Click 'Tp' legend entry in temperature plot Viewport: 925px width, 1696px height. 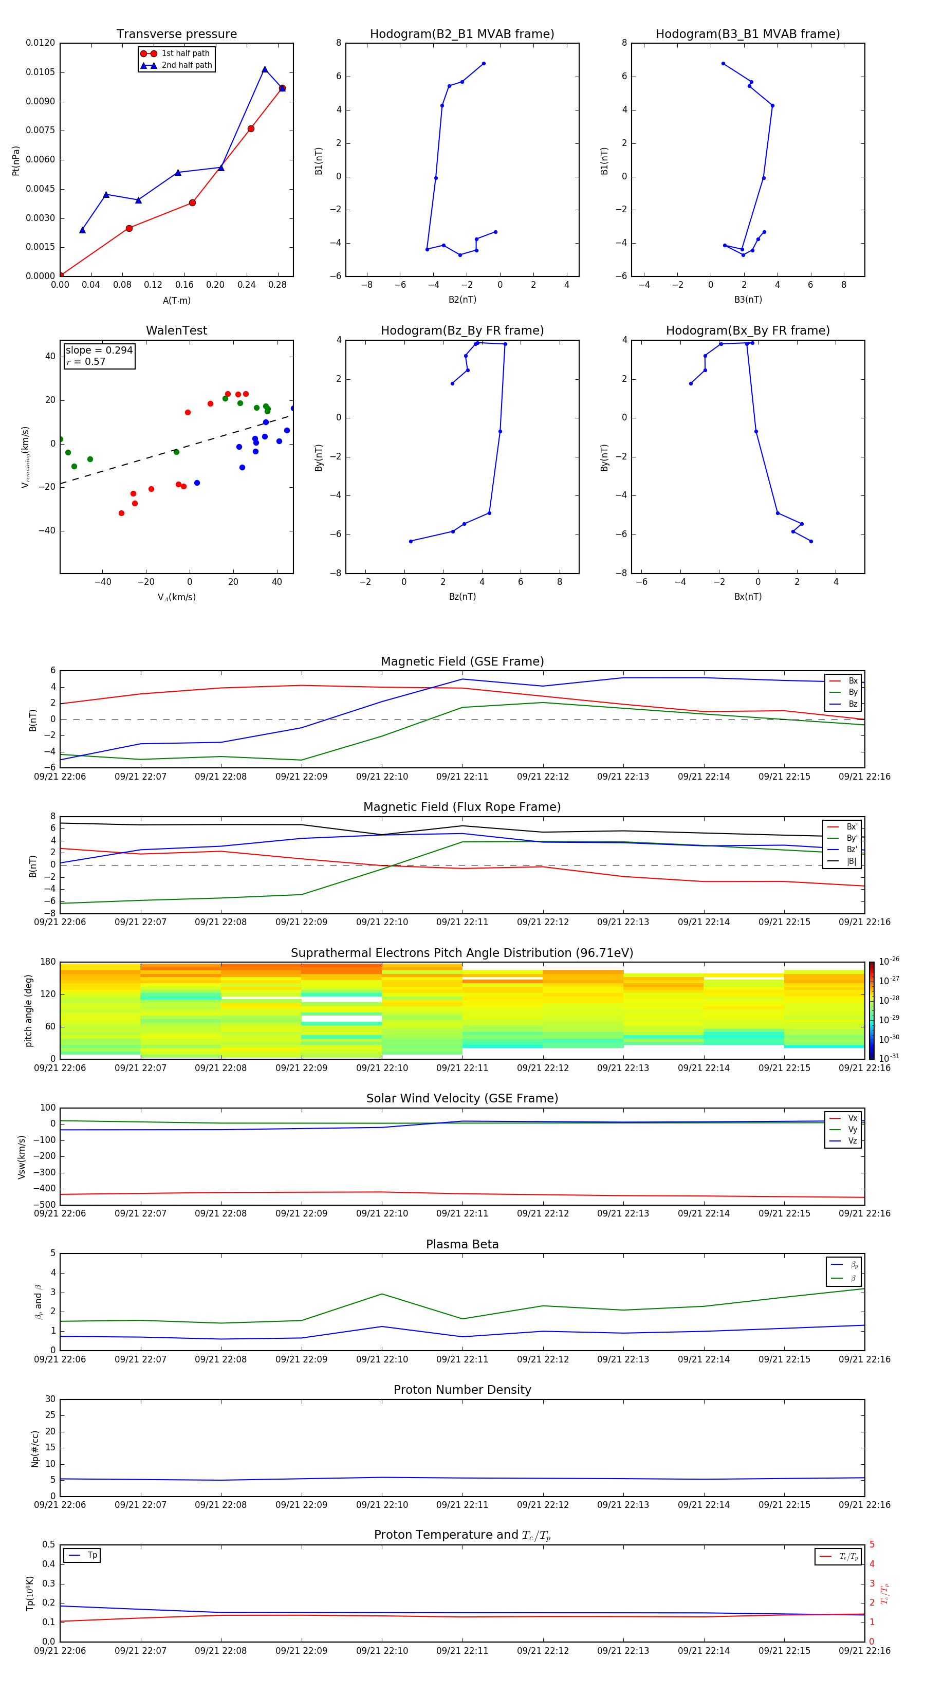(82, 1555)
